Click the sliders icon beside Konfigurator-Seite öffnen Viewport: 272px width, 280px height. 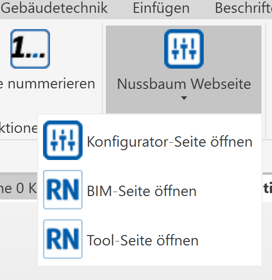(63, 140)
